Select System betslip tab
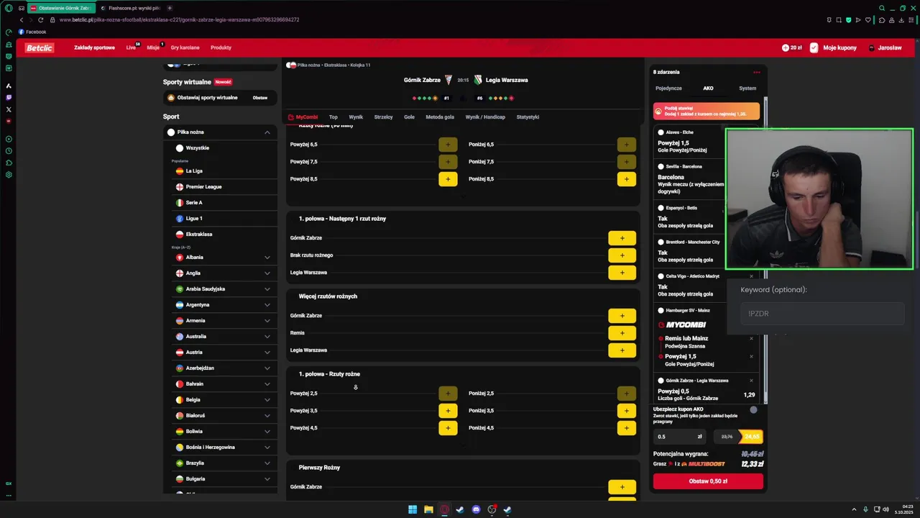The height and width of the screenshot is (518, 920). pyautogui.click(x=747, y=88)
